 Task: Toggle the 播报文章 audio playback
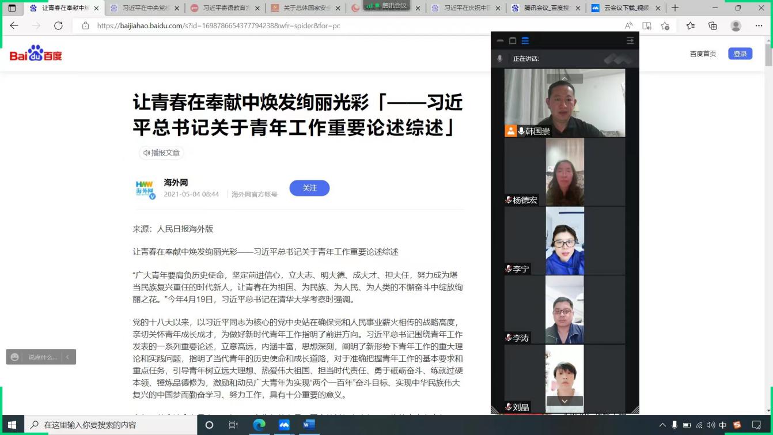pos(162,153)
